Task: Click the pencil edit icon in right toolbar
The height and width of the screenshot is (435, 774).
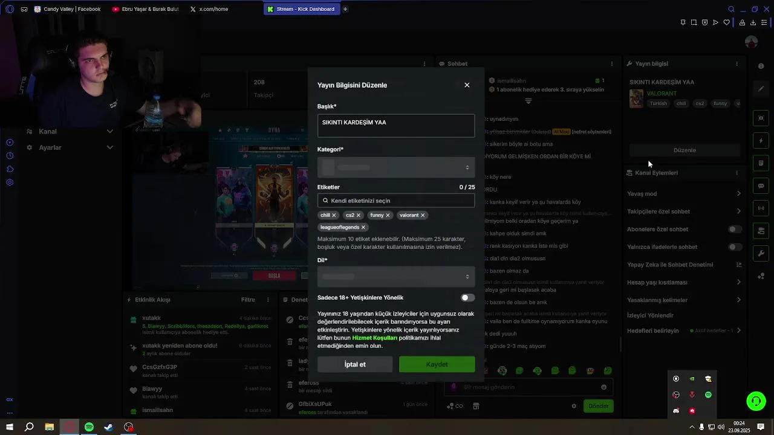Action: (x=761, y=89)
